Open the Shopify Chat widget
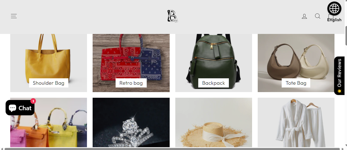Screen dimensions: 347x150 tap(20, 108)
